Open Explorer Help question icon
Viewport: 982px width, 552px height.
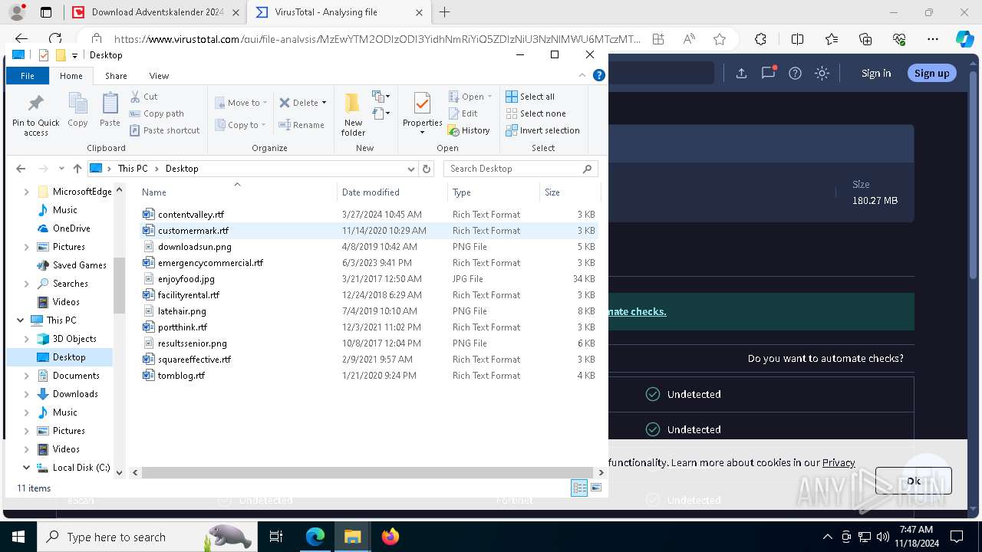point(599,75)
